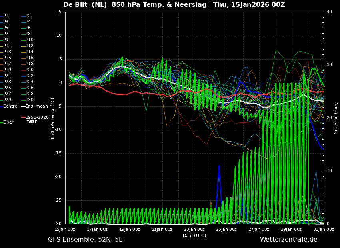340x248 pixels.
Task: Click the 25Jan 00z date axis label
Action: [226, 229]
